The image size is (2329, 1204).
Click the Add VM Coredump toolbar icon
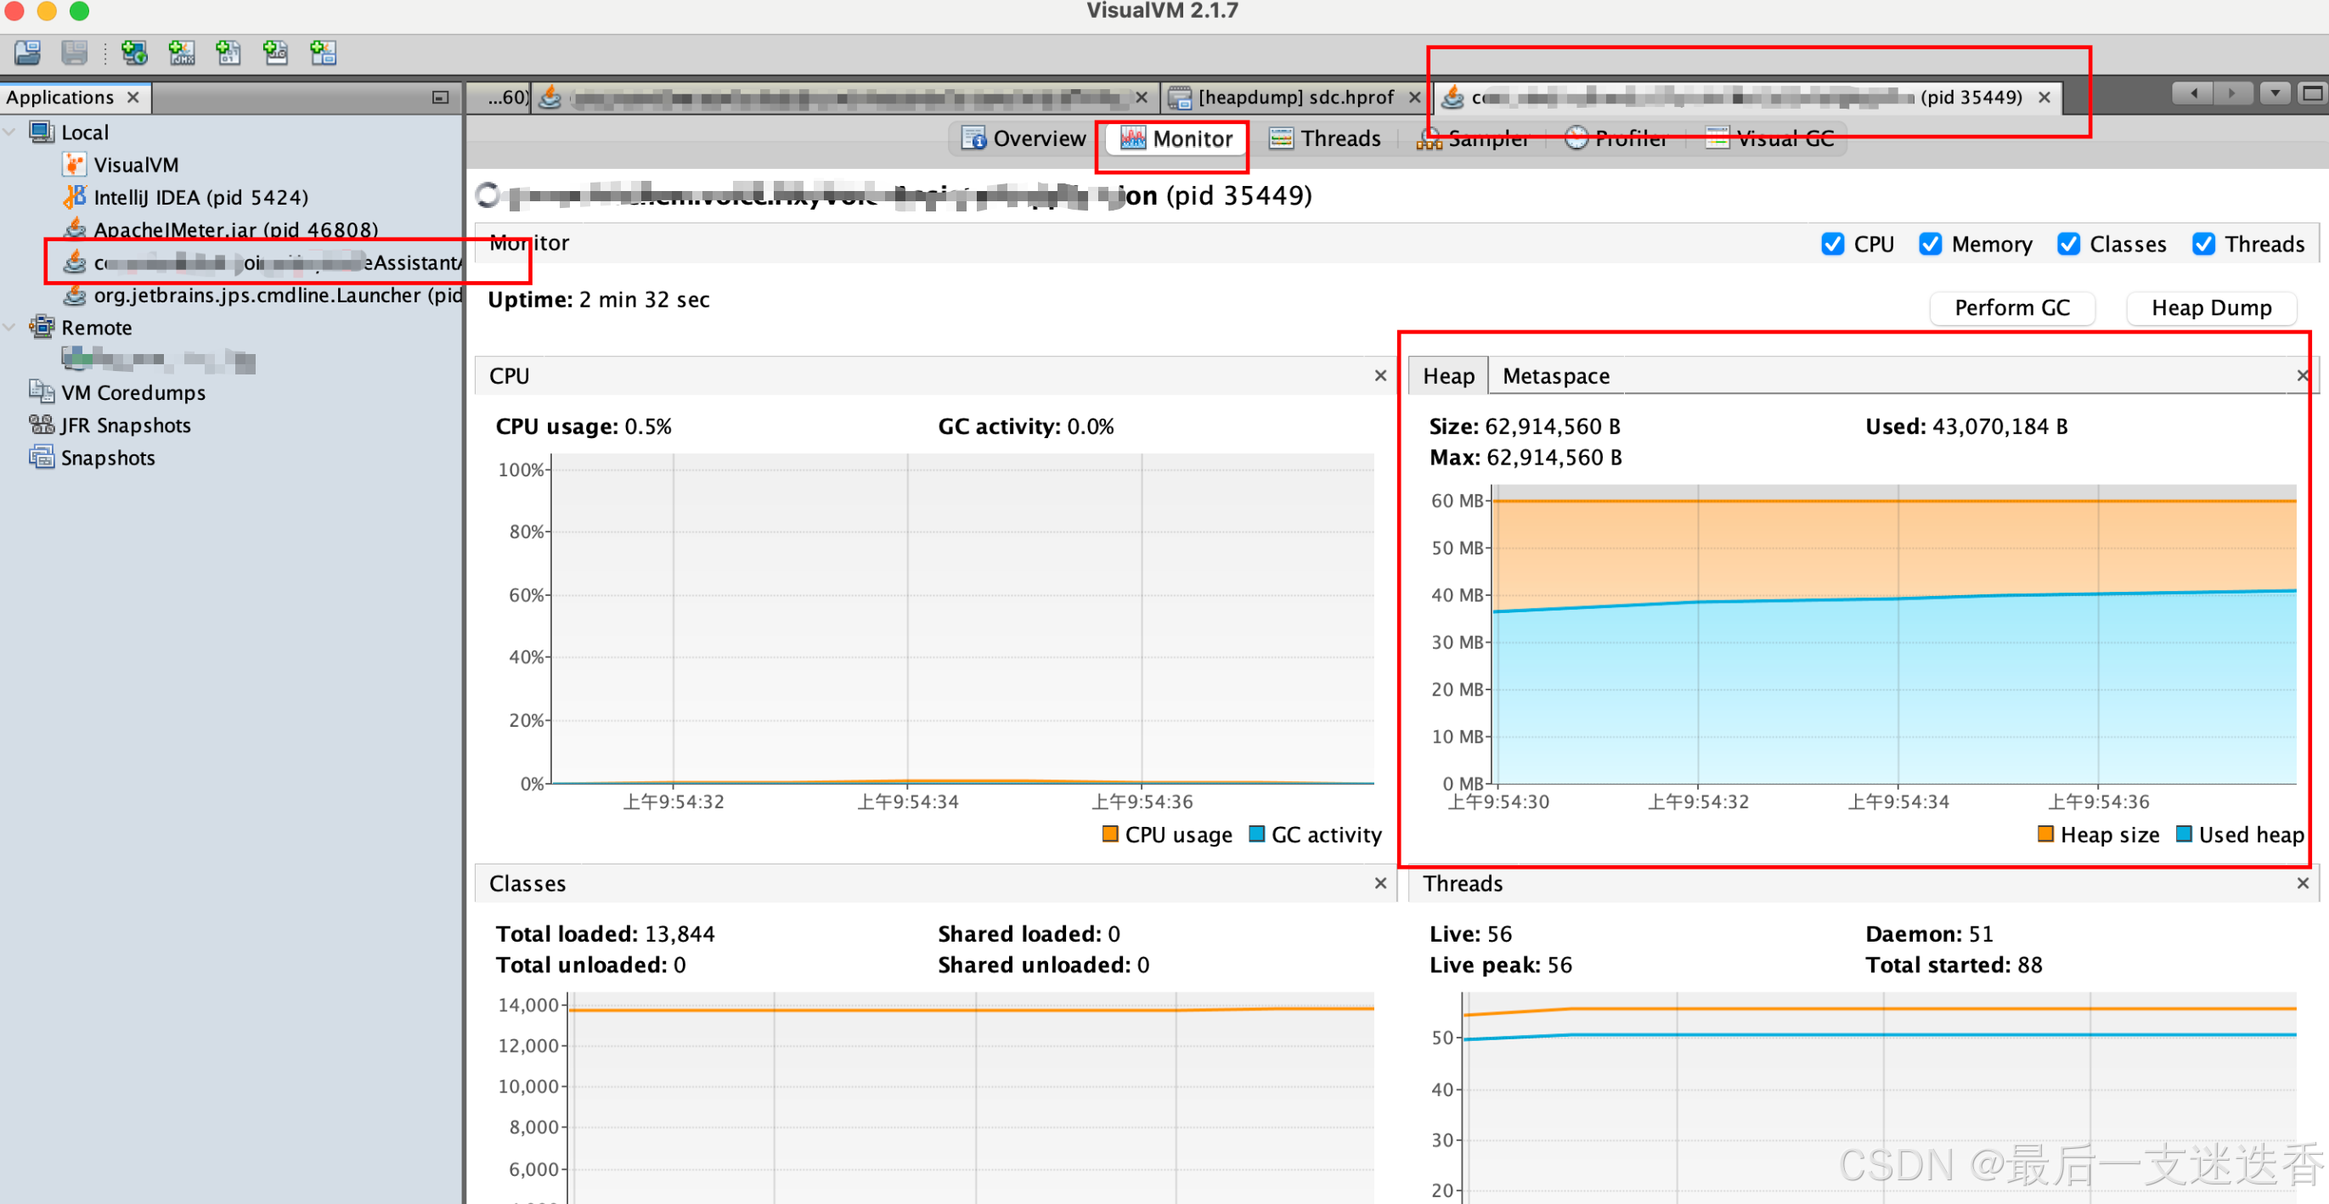pos(228,53)
